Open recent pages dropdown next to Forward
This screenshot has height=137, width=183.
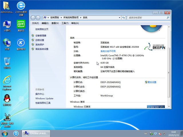click(x=41, y=18)
